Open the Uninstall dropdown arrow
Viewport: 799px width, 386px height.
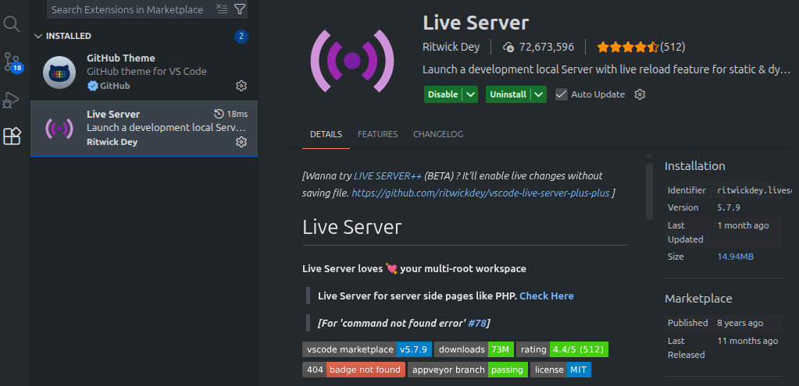539,94
